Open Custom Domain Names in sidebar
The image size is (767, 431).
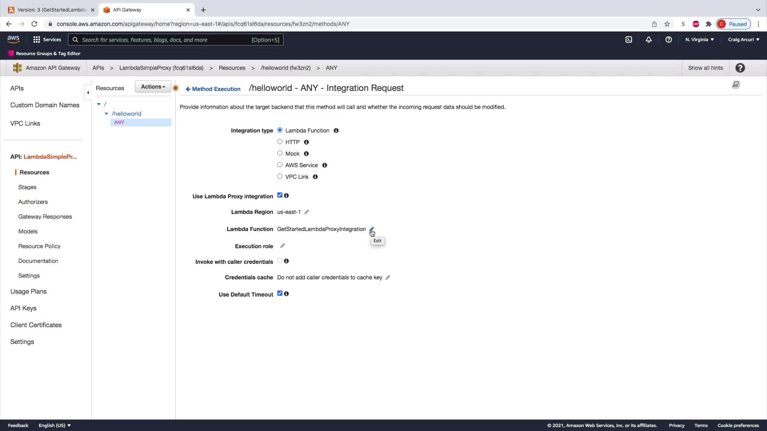click(x=45, y=105)
